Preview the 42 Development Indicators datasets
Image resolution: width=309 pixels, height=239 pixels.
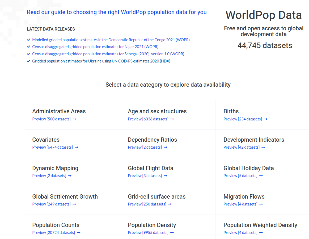(242, 147)
